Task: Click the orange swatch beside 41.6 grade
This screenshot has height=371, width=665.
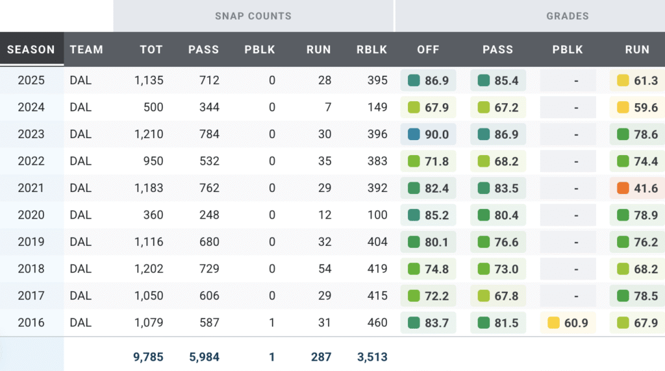Action: (x=623, y=188)
